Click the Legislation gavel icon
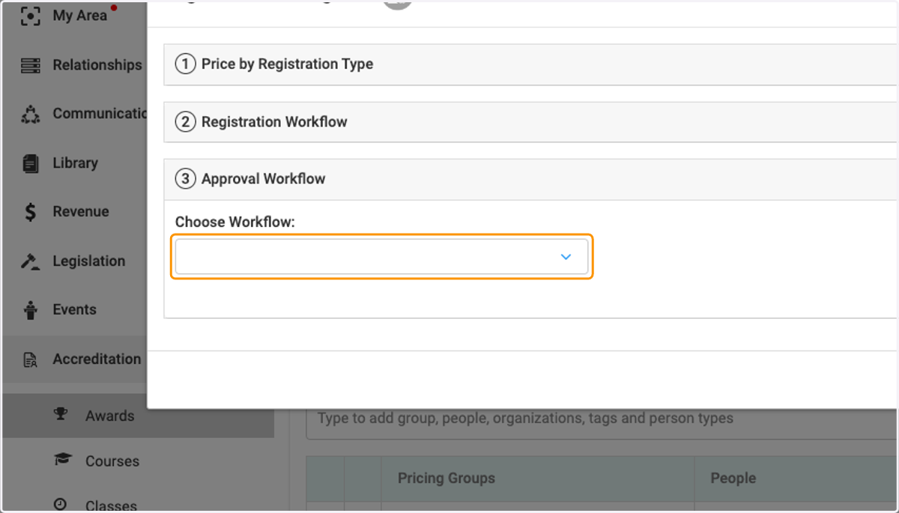The image size is (899, 513). tap(30, 262)
